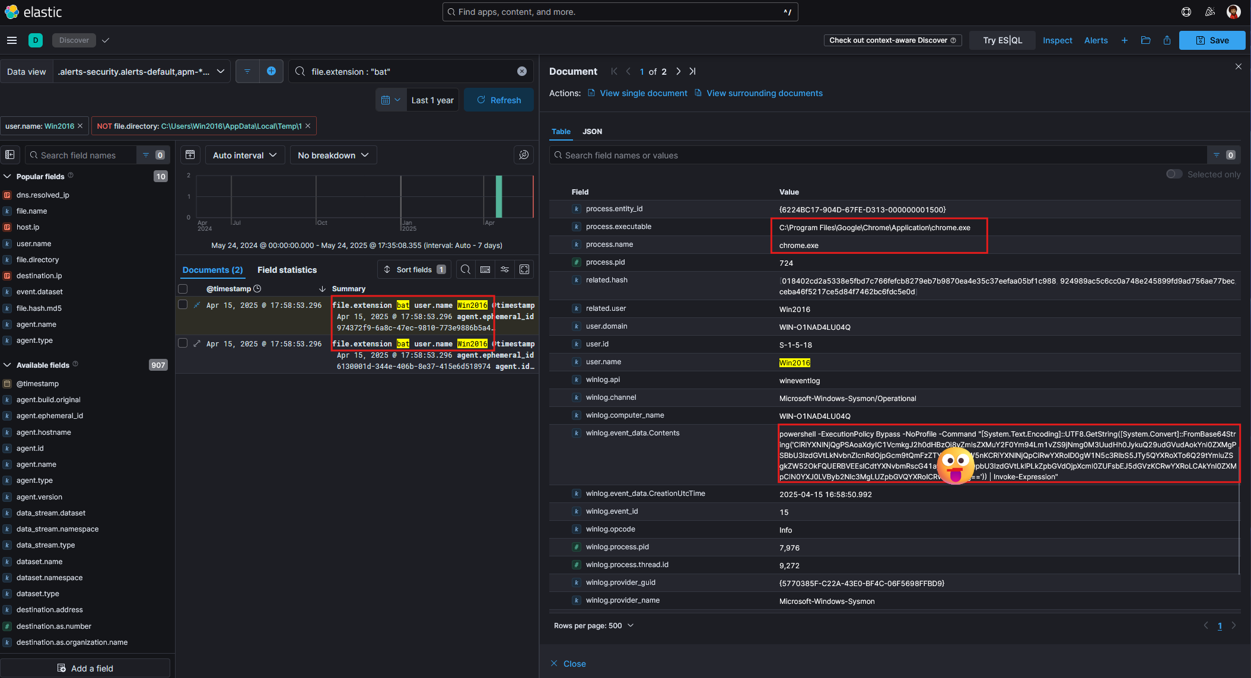Click the Refresh button
This screenshot has height=678, width=1251.
point(499,100)
